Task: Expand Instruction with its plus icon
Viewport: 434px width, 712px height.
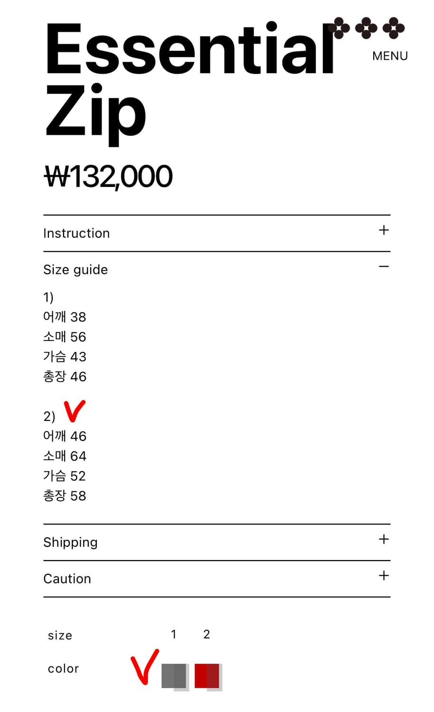Action: (384, 230)
